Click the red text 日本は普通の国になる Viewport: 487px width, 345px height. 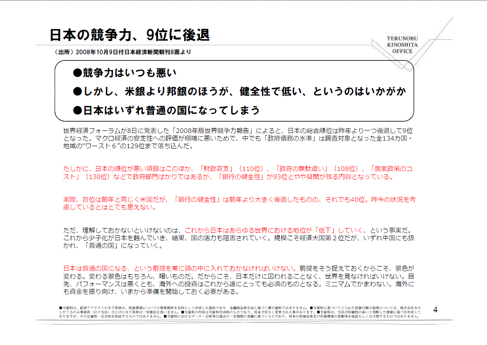[97, 268]
